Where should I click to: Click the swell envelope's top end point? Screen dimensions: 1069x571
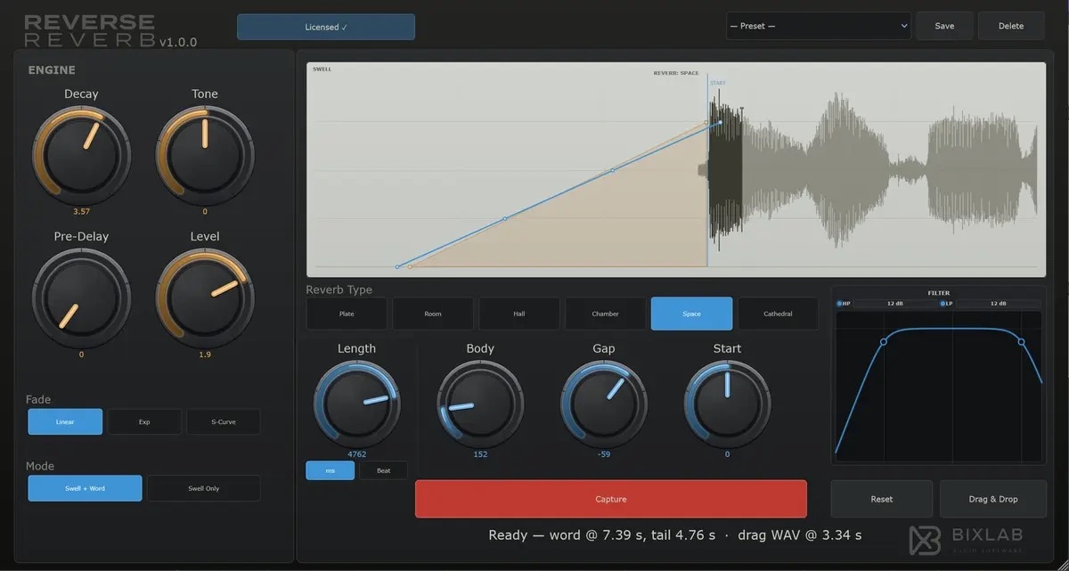720,122
